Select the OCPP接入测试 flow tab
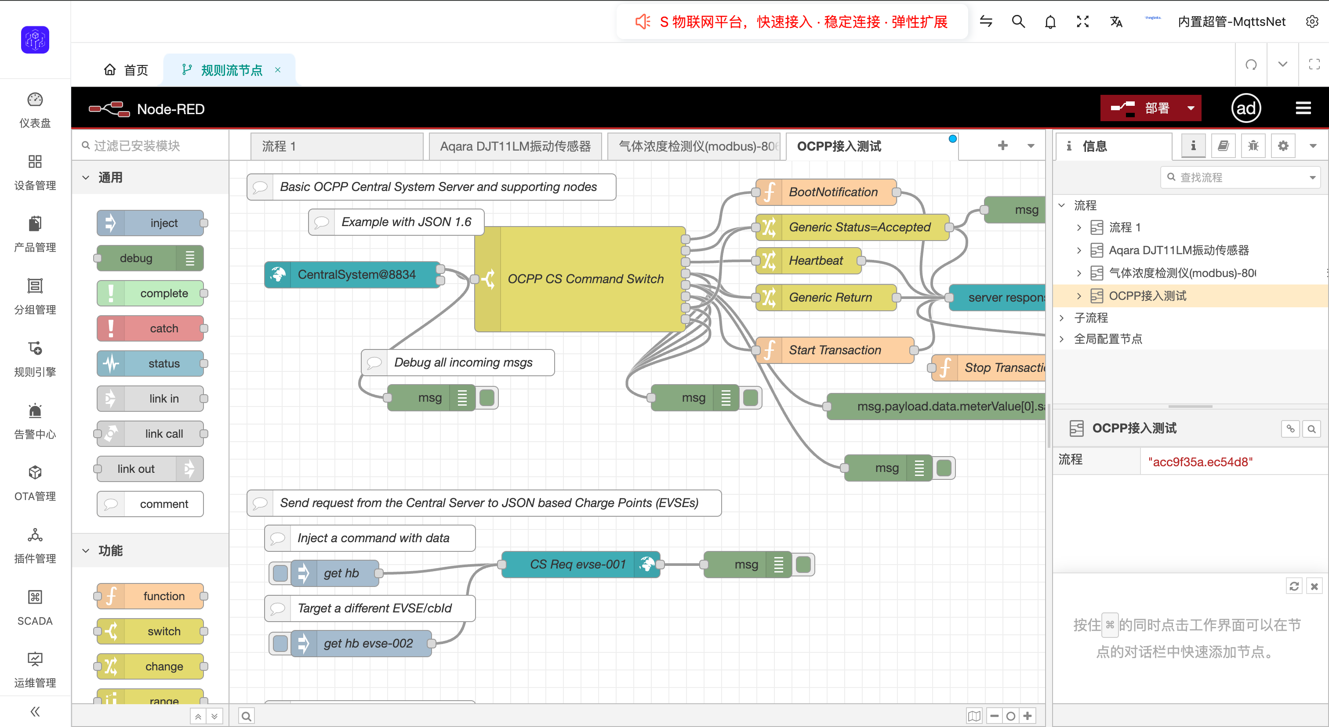The image size is (1329, 727). click(872, 146)
